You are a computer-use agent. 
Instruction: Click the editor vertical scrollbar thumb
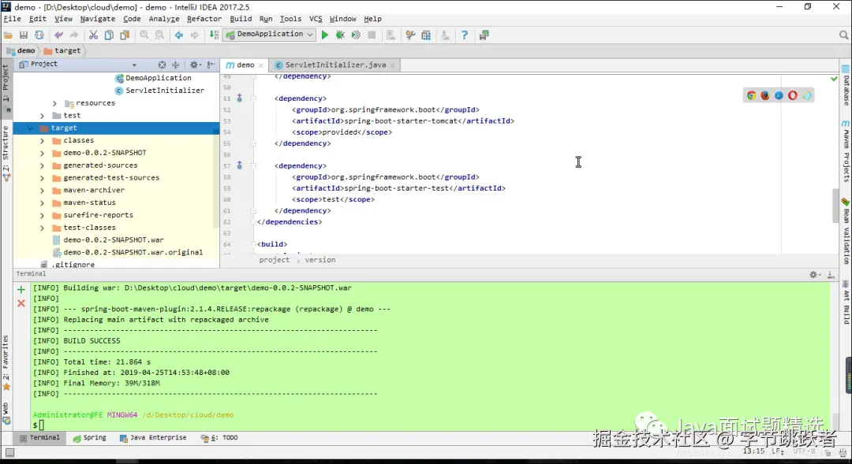click(x=835, y=205)
